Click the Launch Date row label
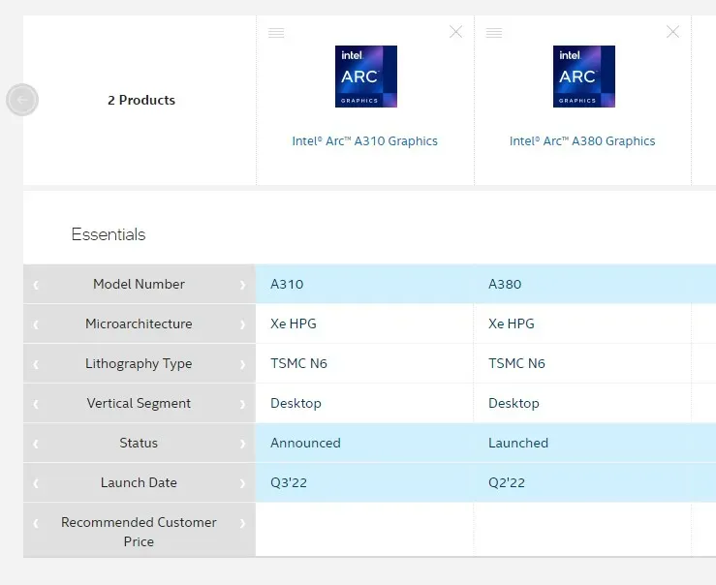 [x=139, y=483]
